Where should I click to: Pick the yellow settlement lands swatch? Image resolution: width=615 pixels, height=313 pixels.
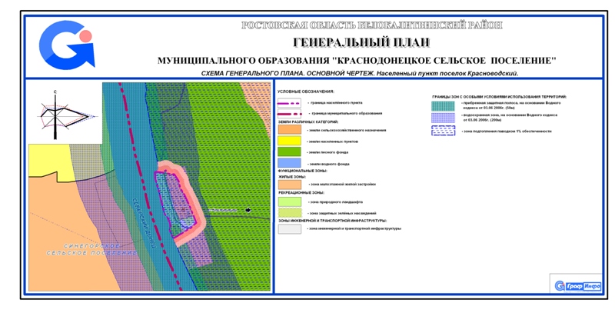[291, 141]
